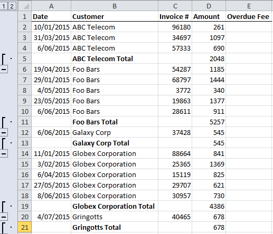Screen dimensions: 273x234
Task: Select column A header
Action: pos(51,6)
